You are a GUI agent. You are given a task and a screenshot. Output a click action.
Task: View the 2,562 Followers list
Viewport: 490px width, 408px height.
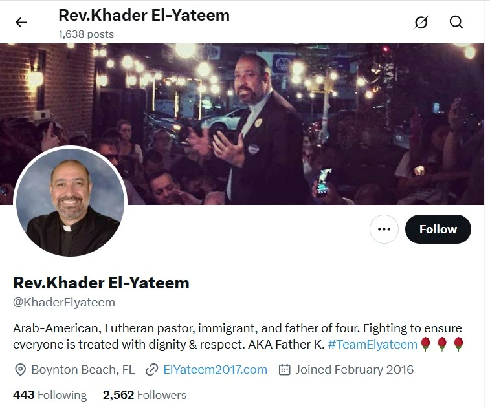(145, 395)
